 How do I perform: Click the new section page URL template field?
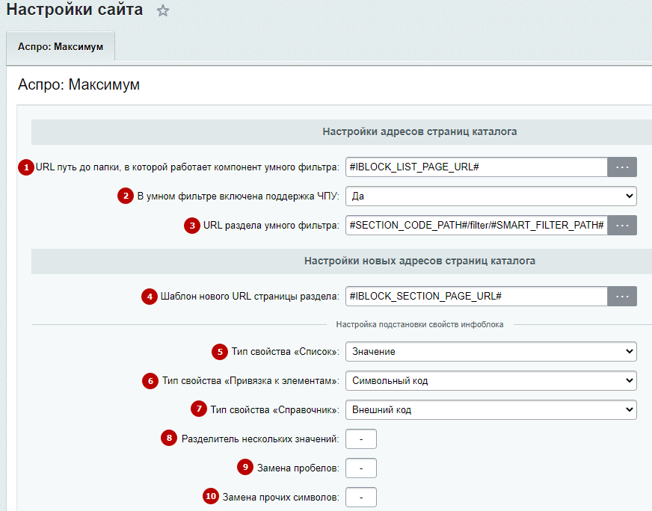pyautogui.click(x=476, y=296)
